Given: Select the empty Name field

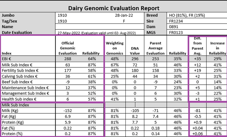Looking at the screenshot, I should pyautogui.click(x=100, y=27).
